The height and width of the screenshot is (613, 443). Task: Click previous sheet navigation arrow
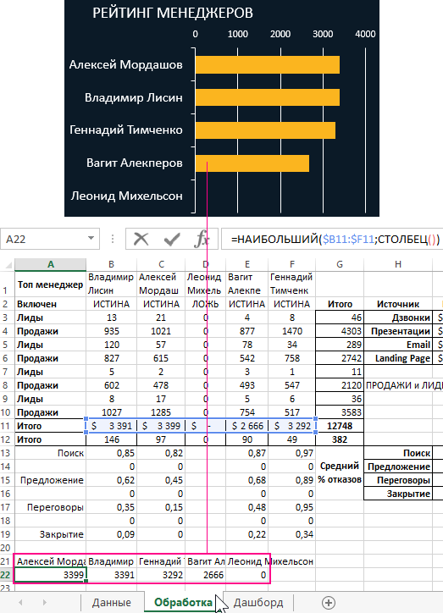20,603
